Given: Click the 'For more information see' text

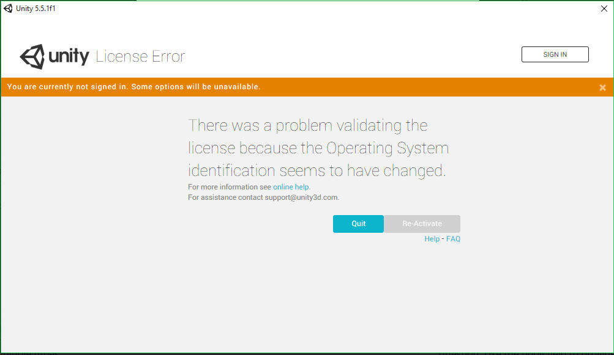Looking at the screenshot, I should (230, 187).
